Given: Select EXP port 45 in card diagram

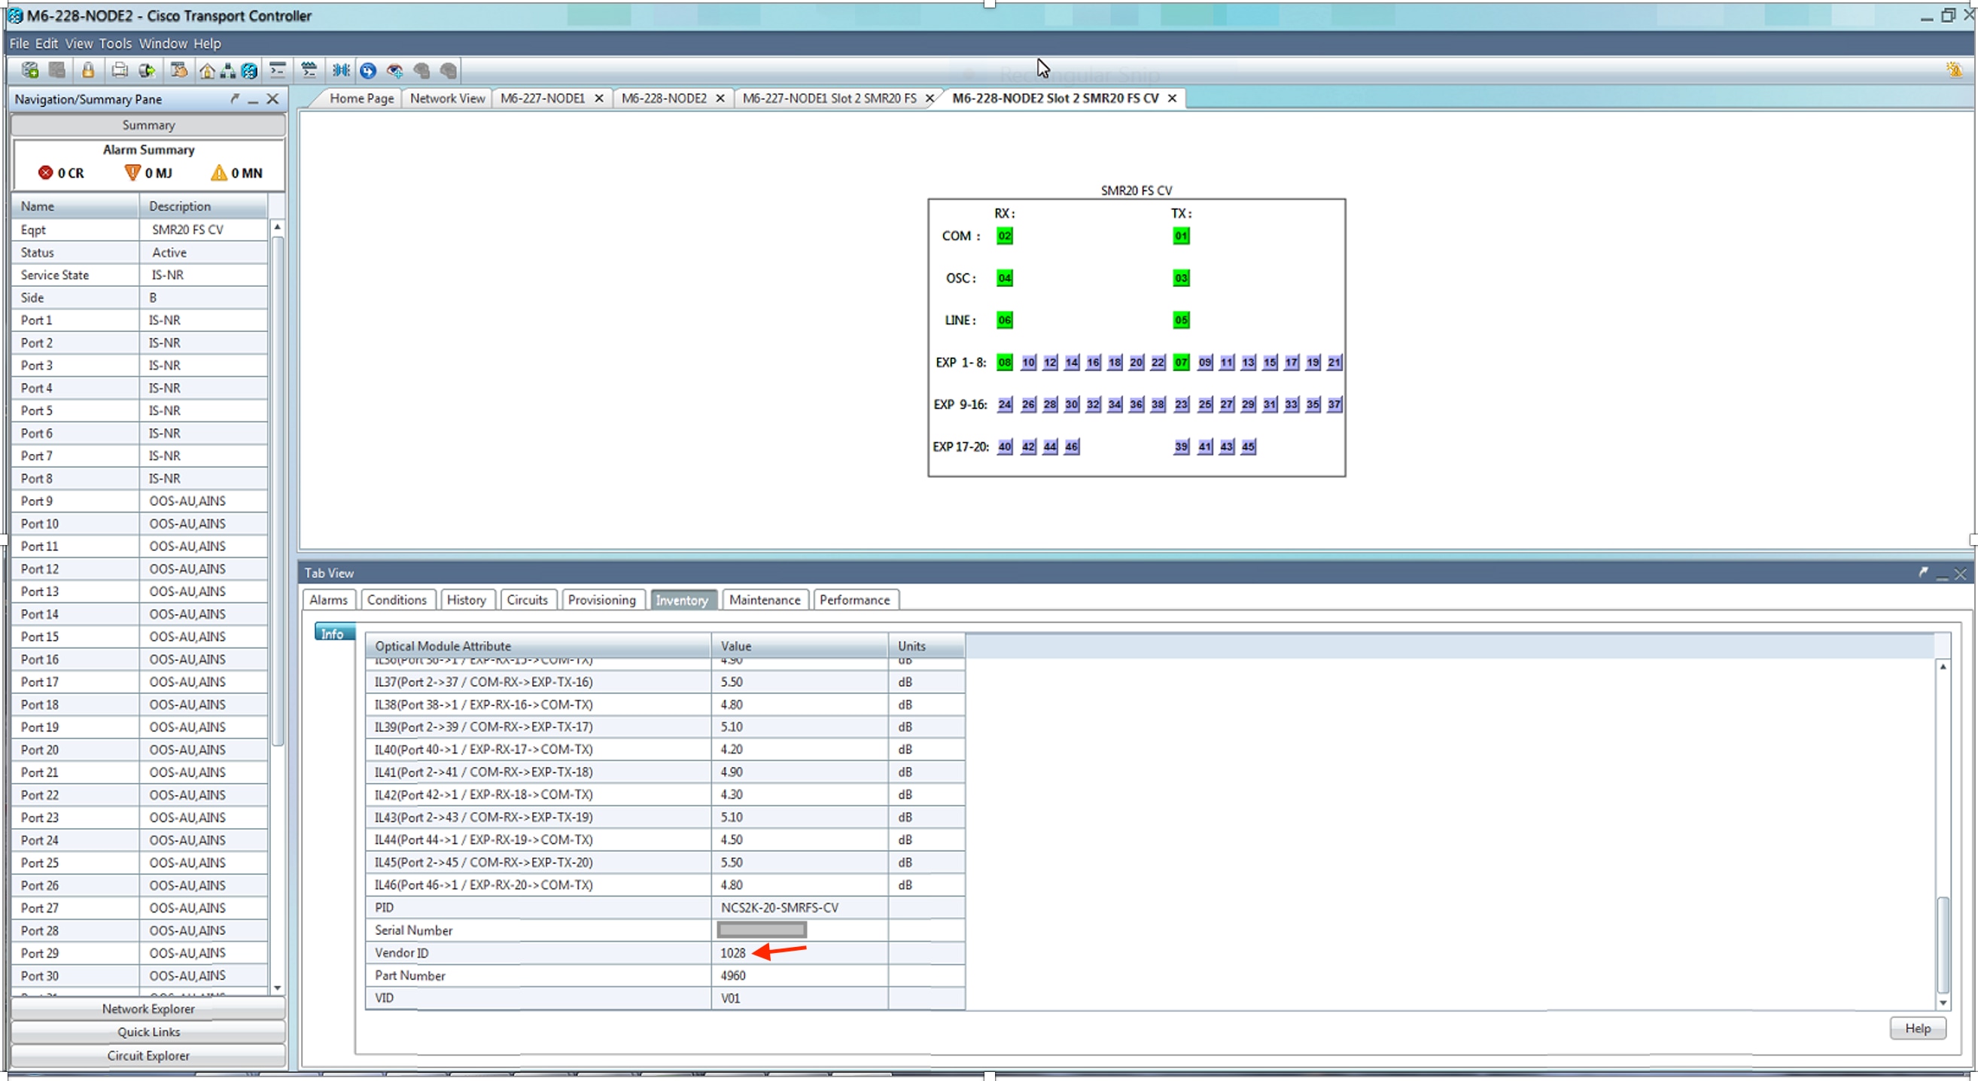Looking at the screenshot, I should (x=1249, y=446).
